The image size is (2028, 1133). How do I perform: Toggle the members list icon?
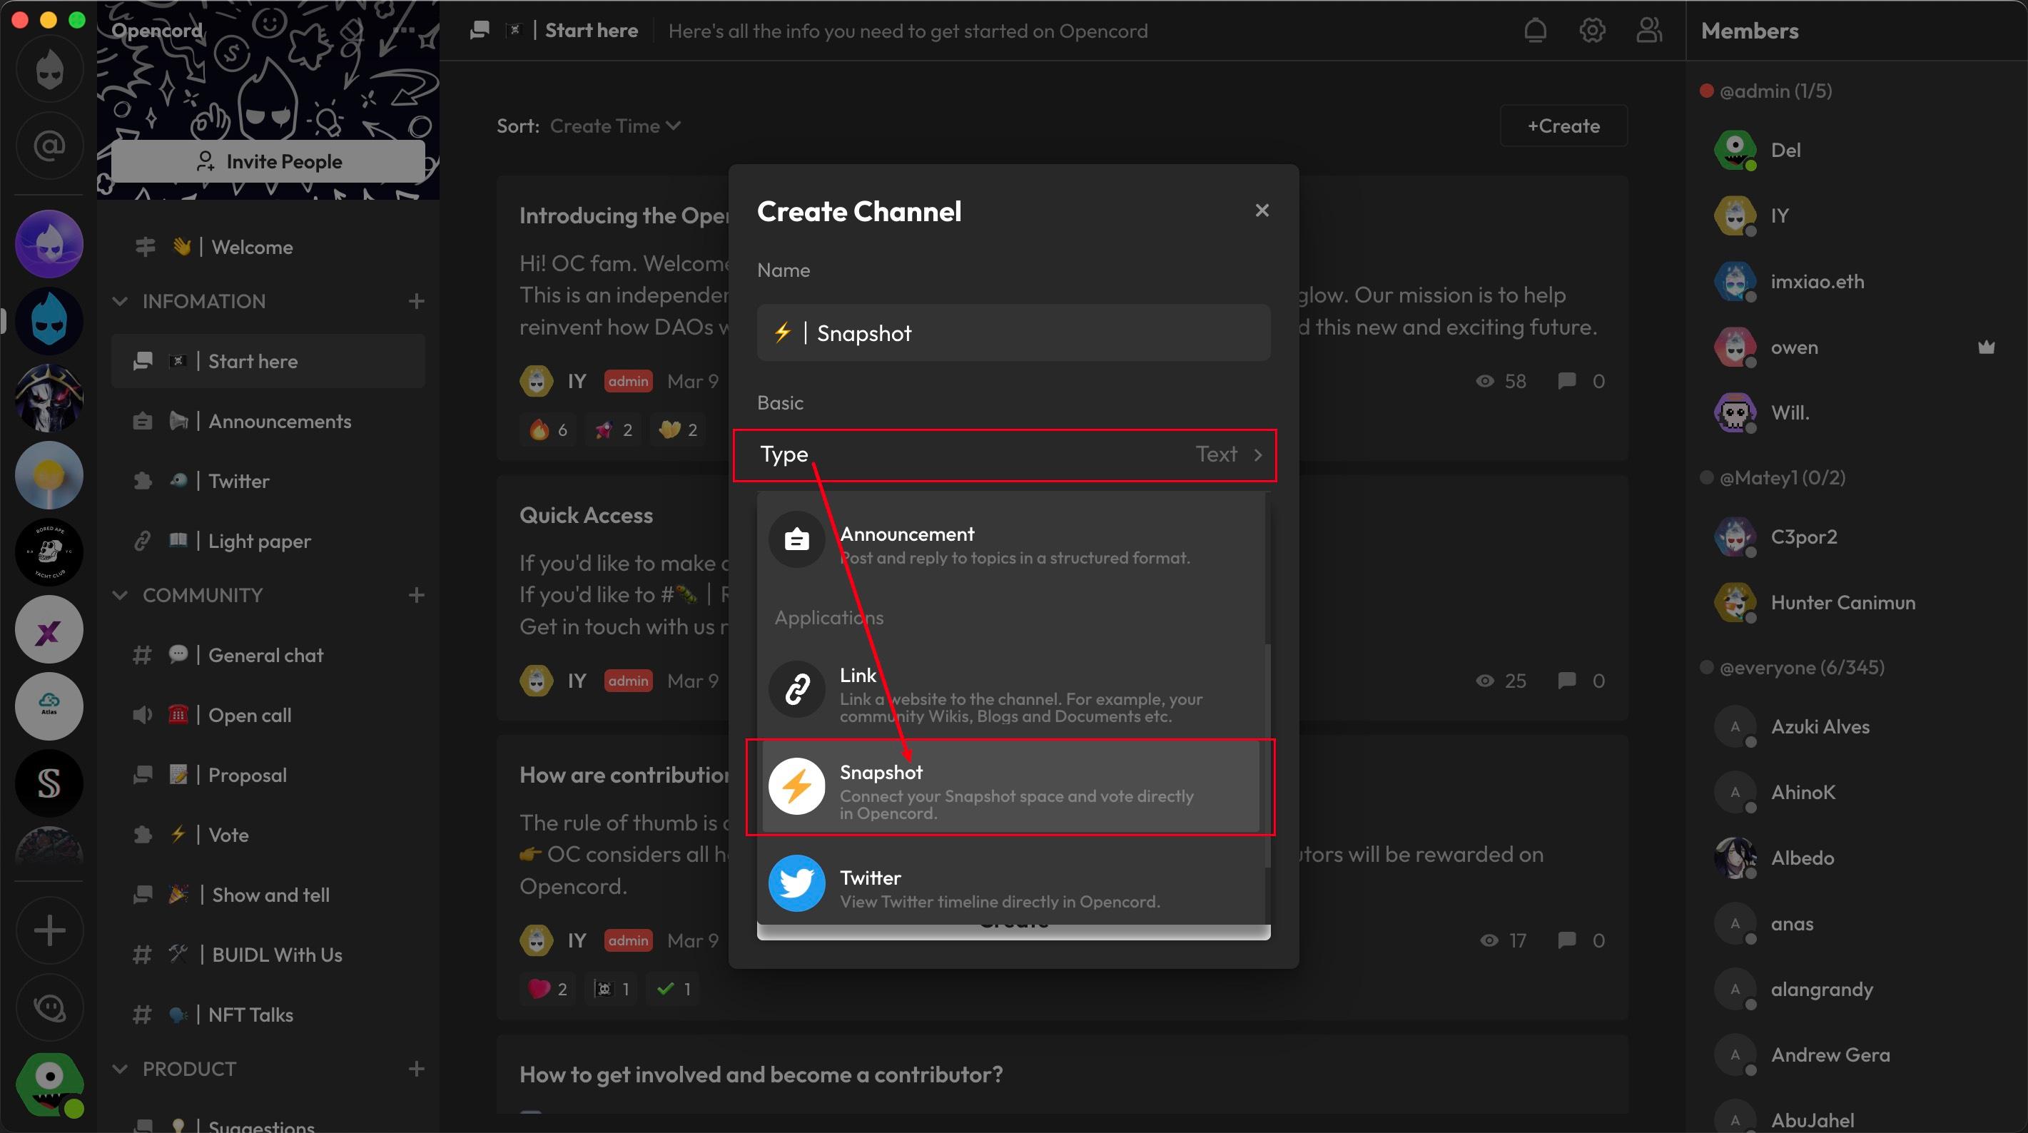tap(1648, 31)
